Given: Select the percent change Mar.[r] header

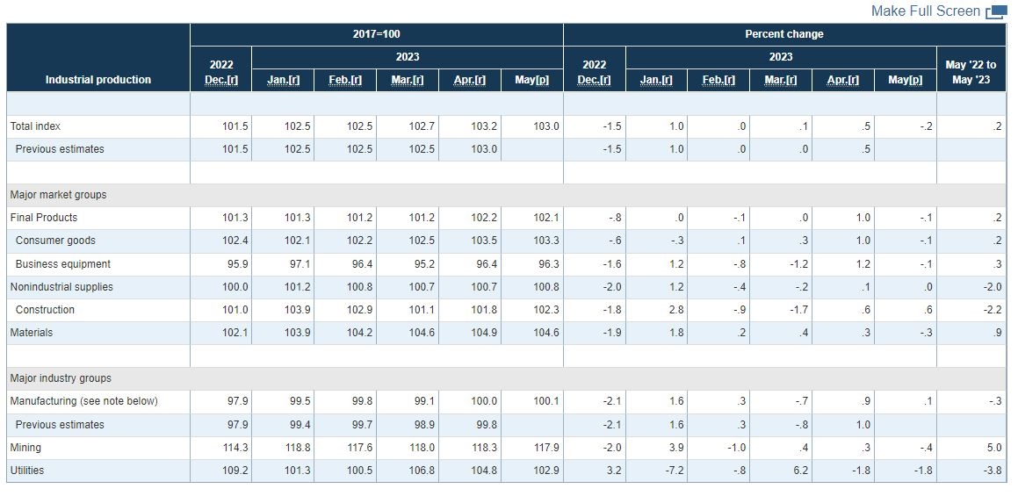Looking at the screenshot, I should tap(780, 80).
